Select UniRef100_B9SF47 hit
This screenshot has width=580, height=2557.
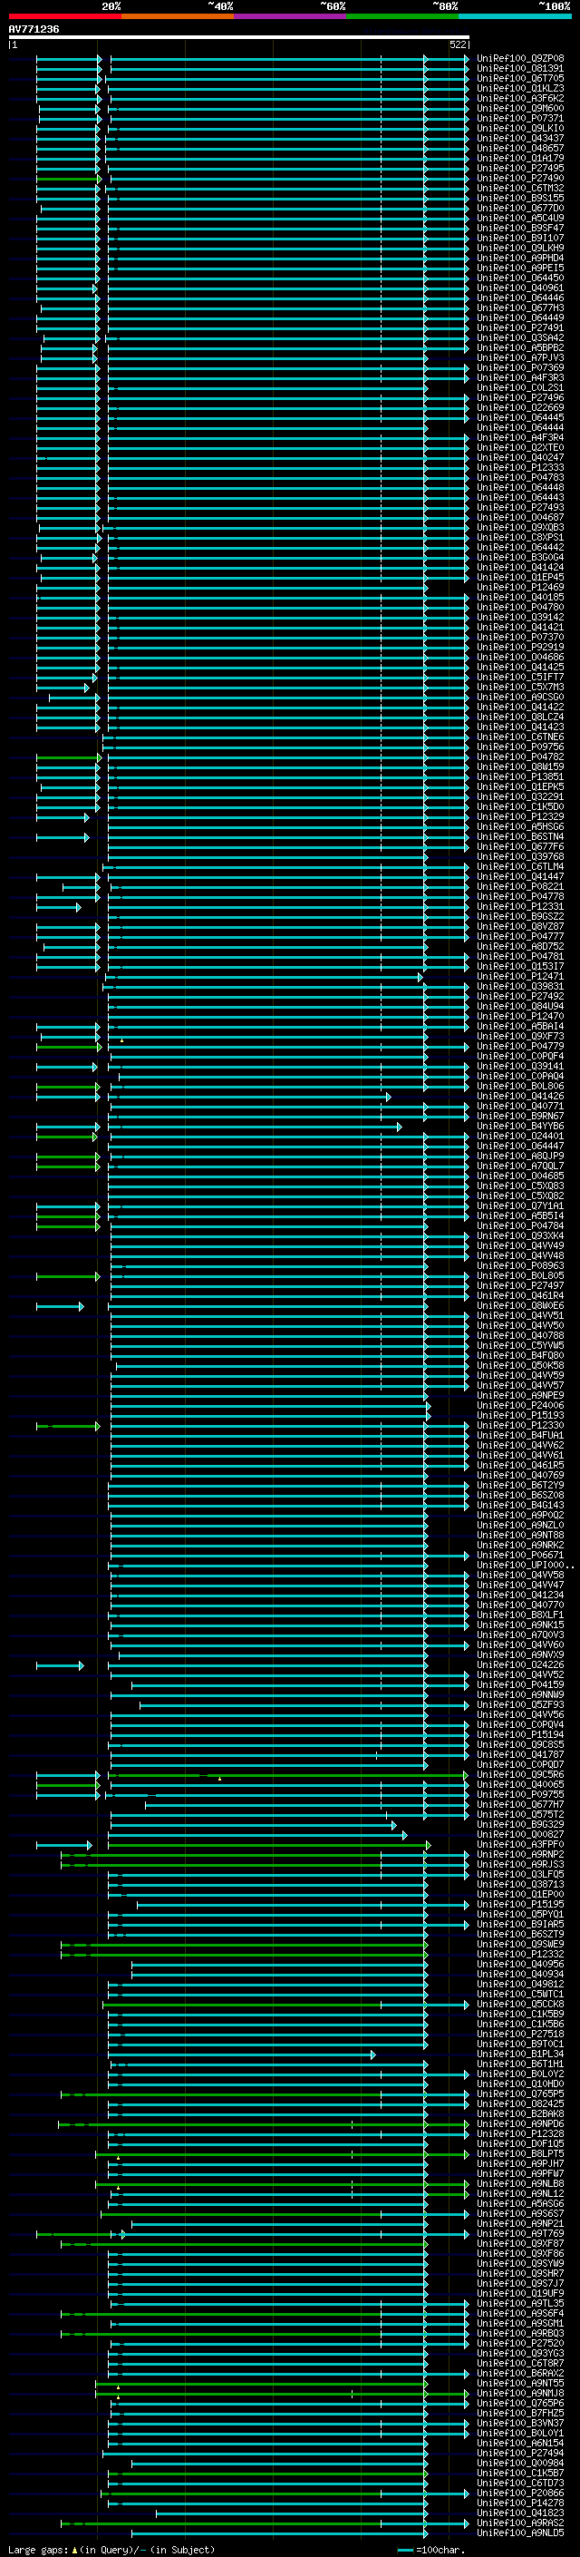520,229
